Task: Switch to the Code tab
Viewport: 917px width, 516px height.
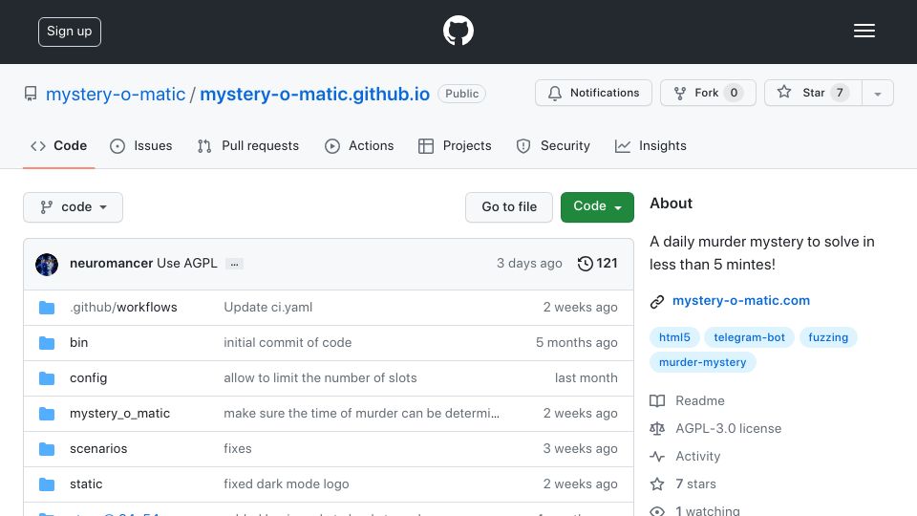Action: [x=58, y=145]
